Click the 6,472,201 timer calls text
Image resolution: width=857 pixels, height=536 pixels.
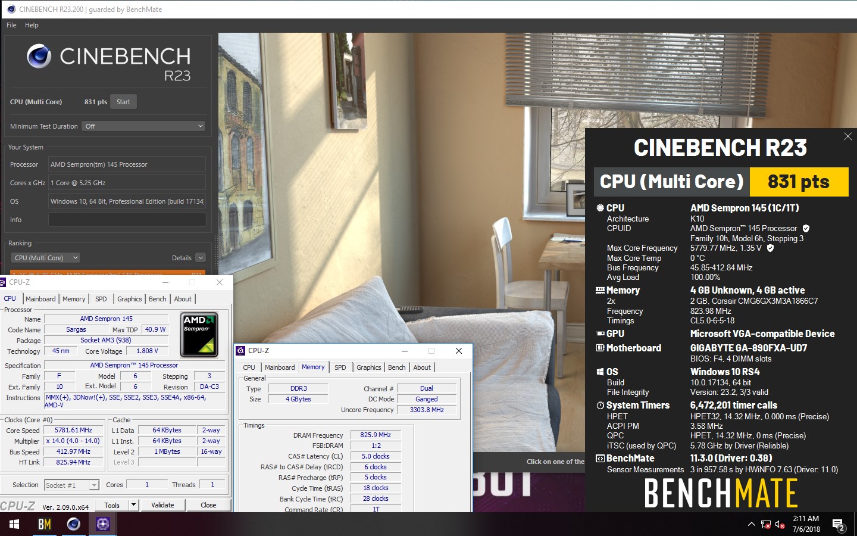tap(733, 405)
